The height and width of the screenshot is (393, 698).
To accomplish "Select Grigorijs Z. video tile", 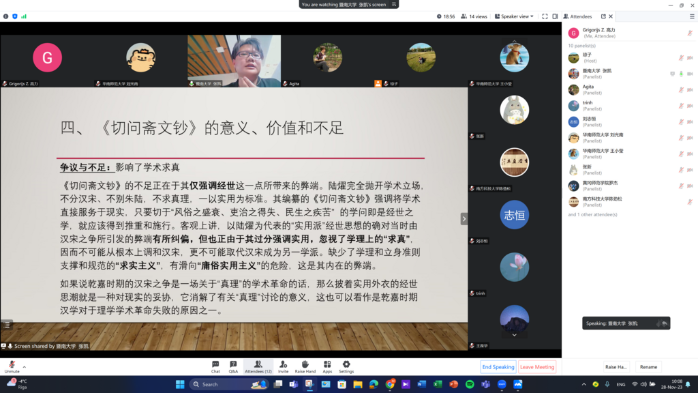I will click(x=47, y=61).
